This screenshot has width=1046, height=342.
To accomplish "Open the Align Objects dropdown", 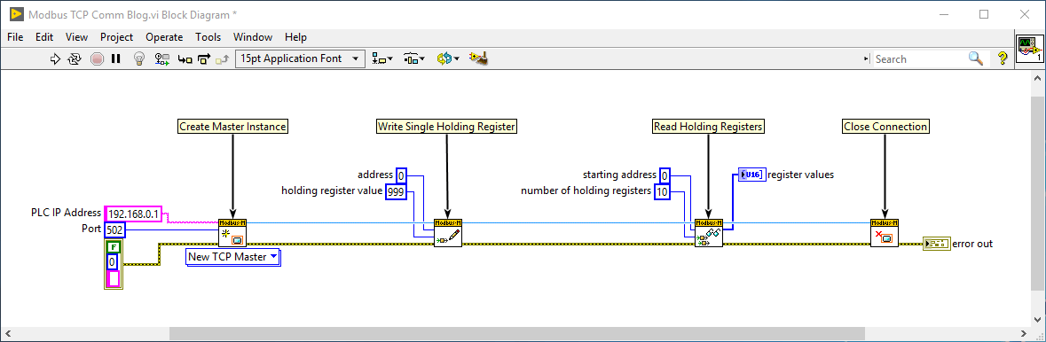I will pyautogui.click(x=383, y=58).
